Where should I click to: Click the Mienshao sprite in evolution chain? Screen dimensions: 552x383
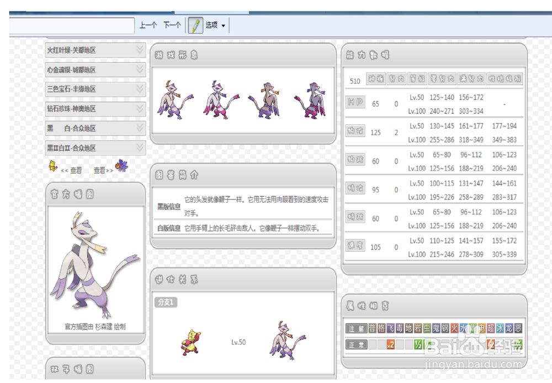tap(288, 340)
